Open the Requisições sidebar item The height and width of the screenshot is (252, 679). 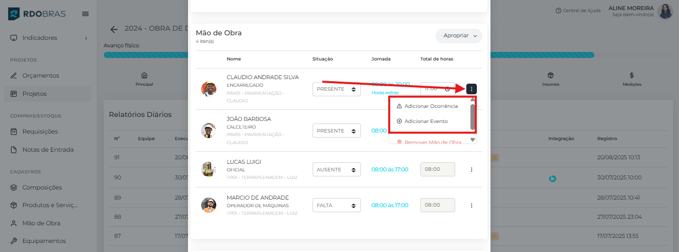[x=40, y=132]
